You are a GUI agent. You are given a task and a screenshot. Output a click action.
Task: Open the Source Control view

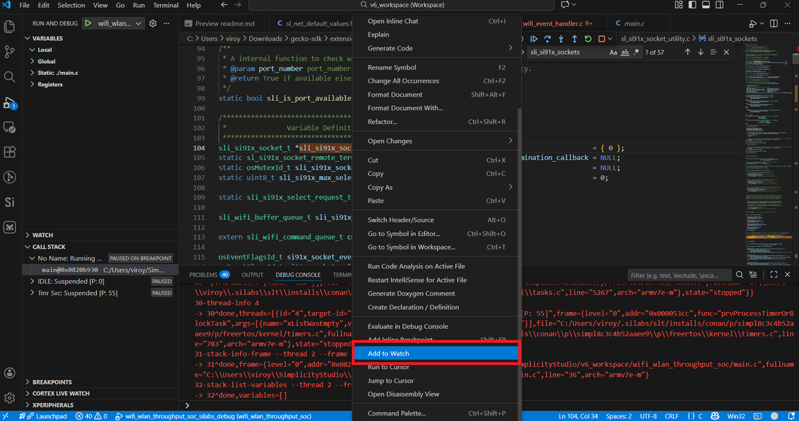tap(9, 52)
